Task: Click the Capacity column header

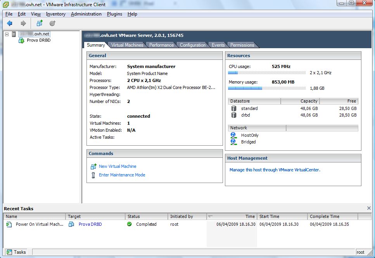Action: click(300, 101)
